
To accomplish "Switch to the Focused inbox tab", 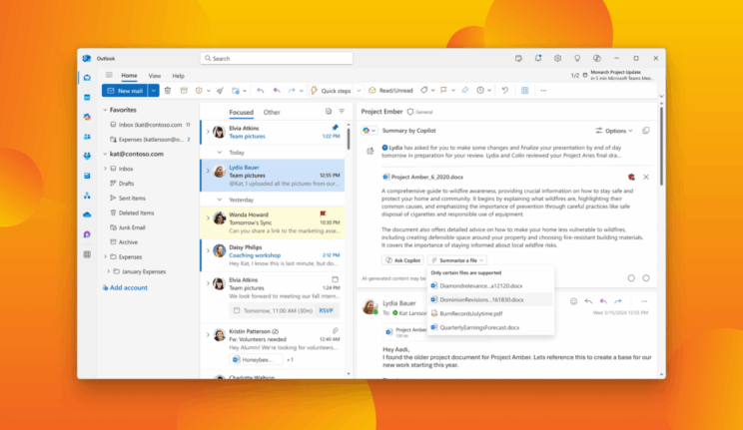I will tap(242, 112).
